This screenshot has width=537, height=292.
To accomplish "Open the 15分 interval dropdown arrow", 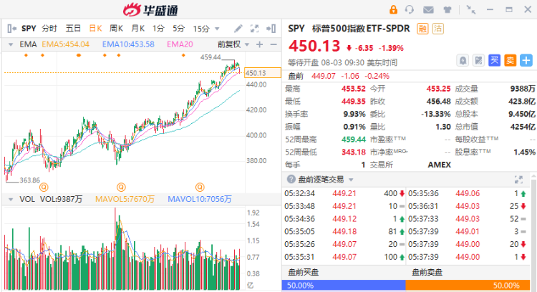I will (x=217, y=29).
